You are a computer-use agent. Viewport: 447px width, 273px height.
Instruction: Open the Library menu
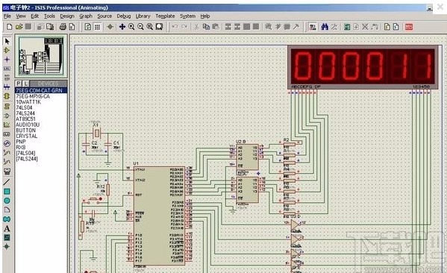(x=143, y=16)
